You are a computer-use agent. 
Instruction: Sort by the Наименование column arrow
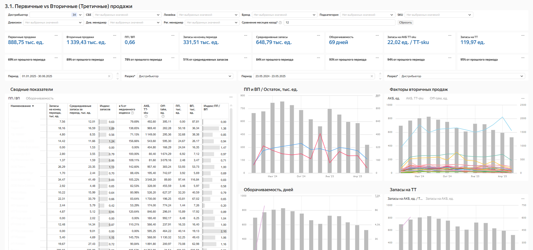pyautogui.click(x=33, y=106)
